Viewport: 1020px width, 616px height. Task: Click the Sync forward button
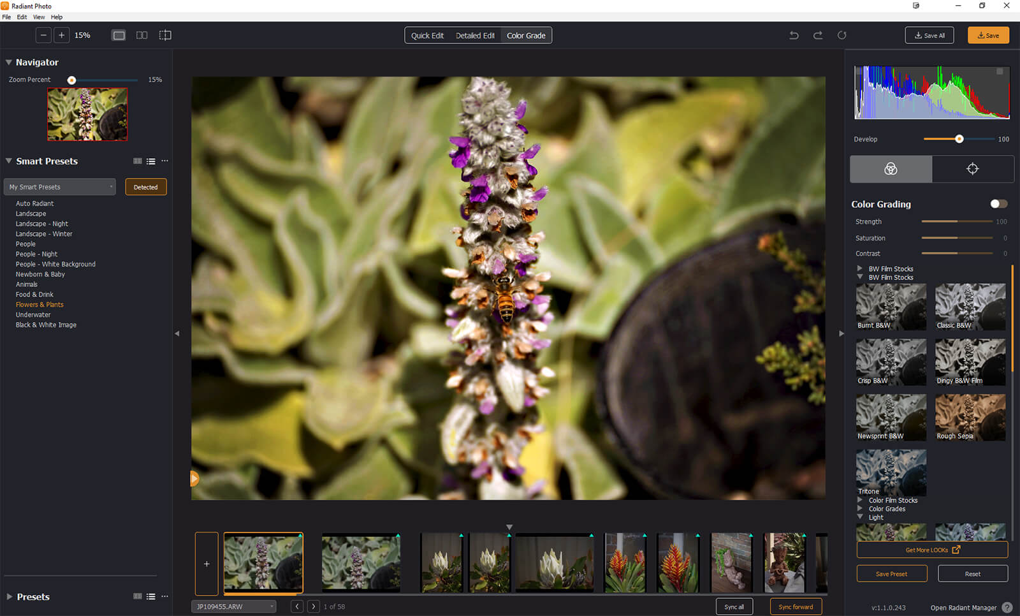tap(795, 606)
